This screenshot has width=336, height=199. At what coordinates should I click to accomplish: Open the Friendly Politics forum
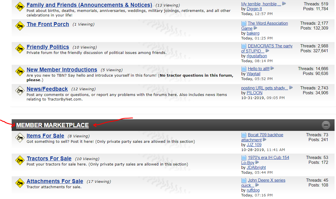point(48,47)
